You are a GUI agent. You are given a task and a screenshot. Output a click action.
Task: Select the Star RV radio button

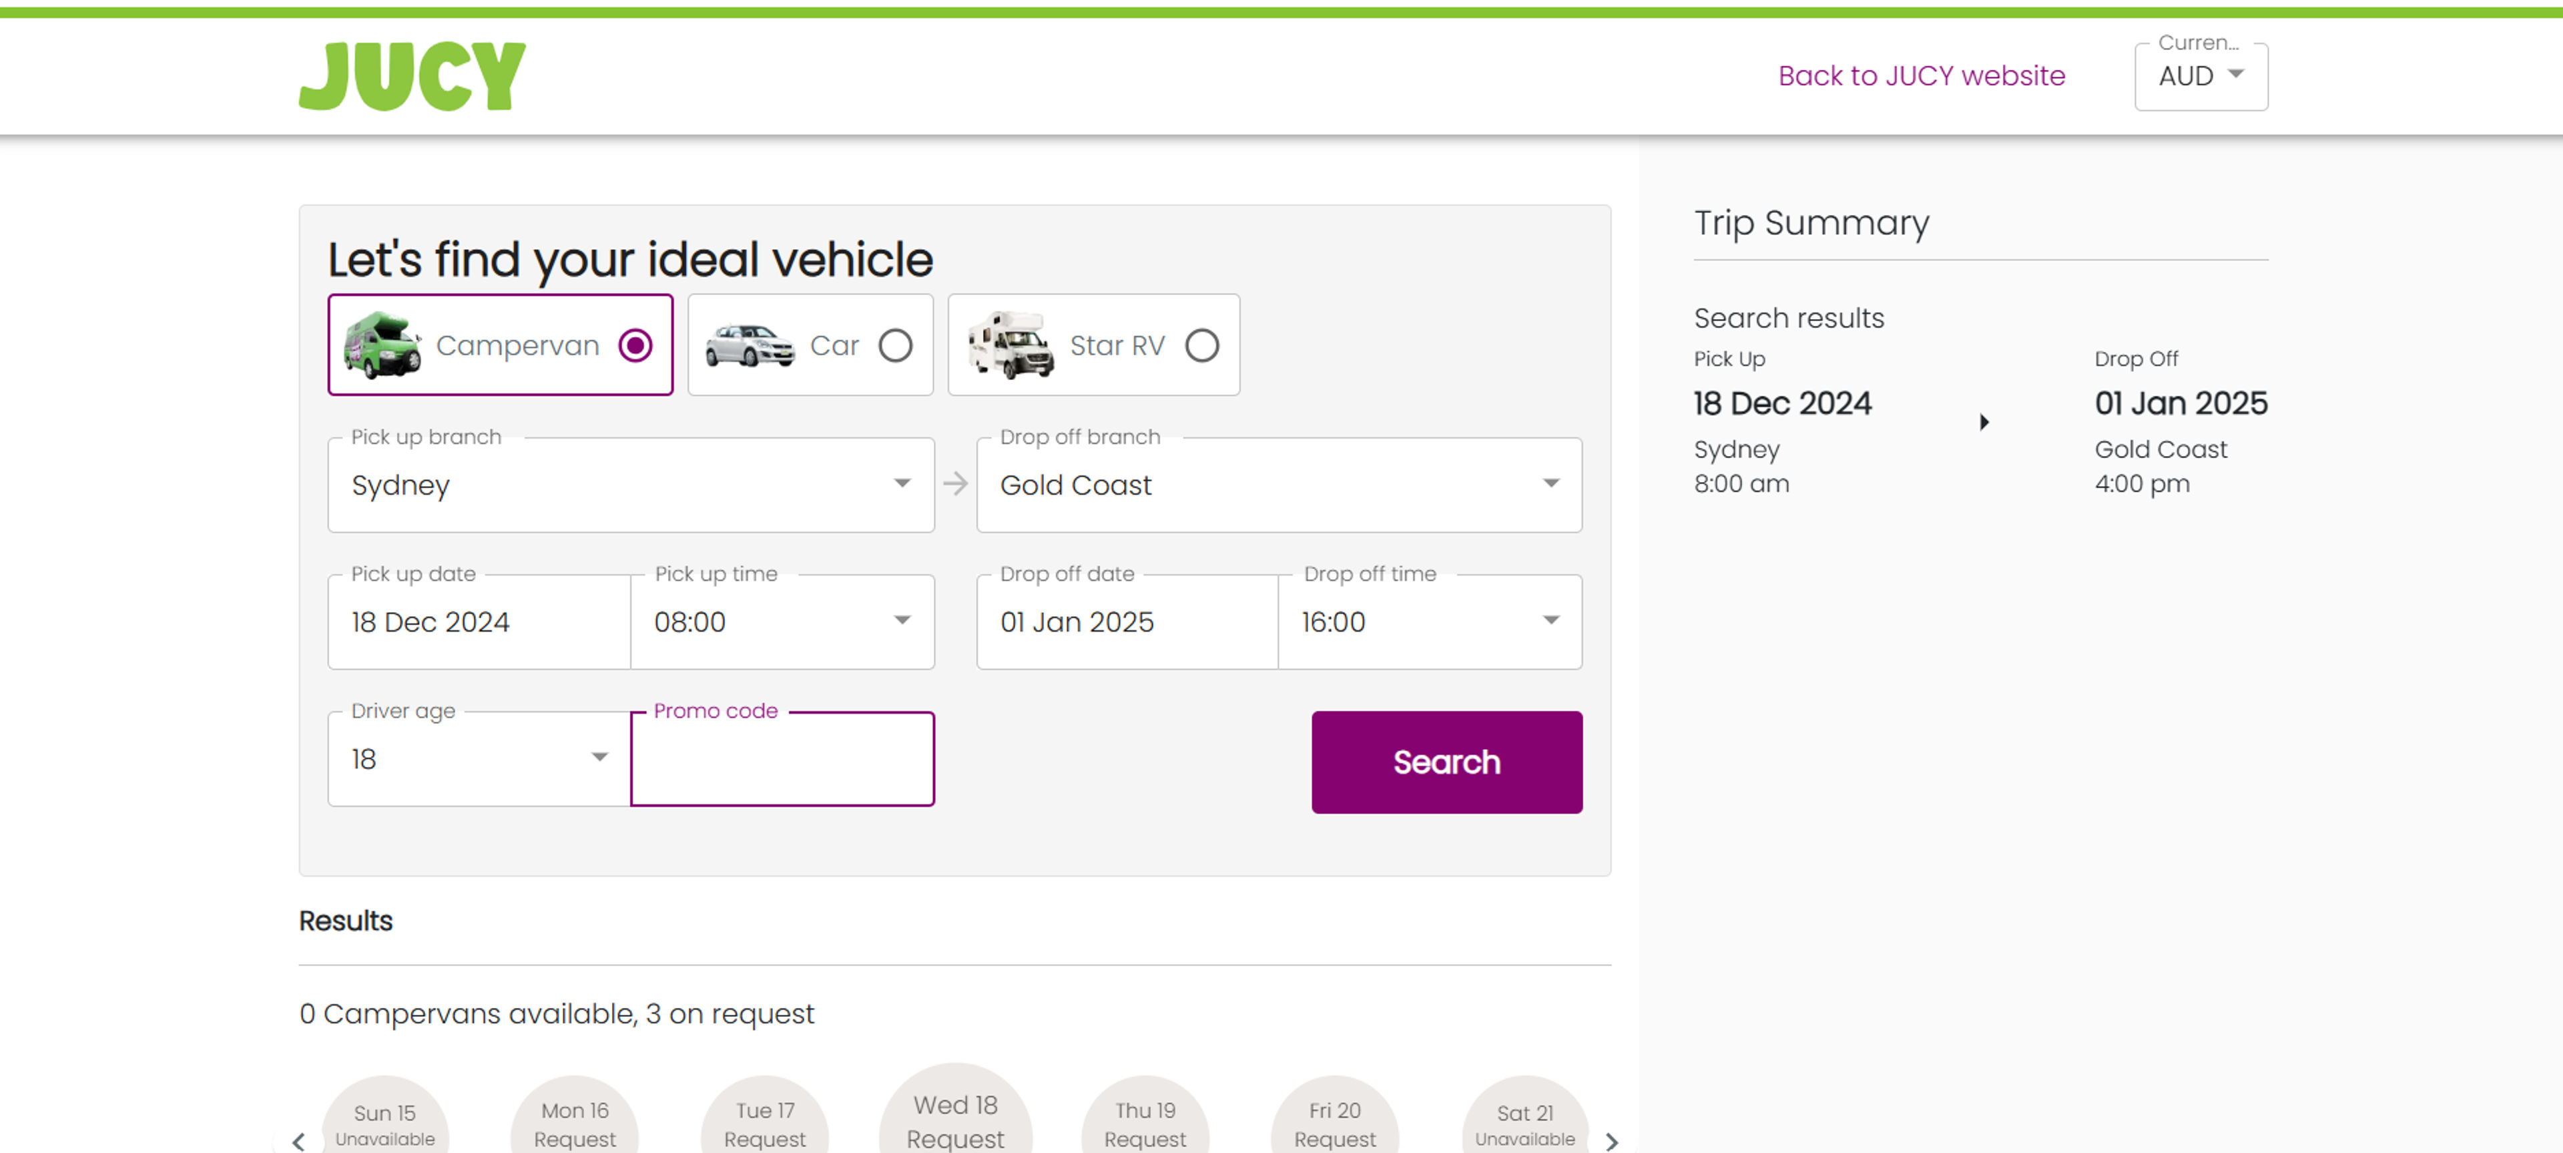click(x=1202, y=345)
